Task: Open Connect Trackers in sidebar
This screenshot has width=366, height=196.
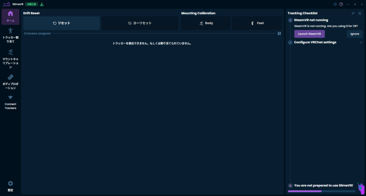Action: 10,102
